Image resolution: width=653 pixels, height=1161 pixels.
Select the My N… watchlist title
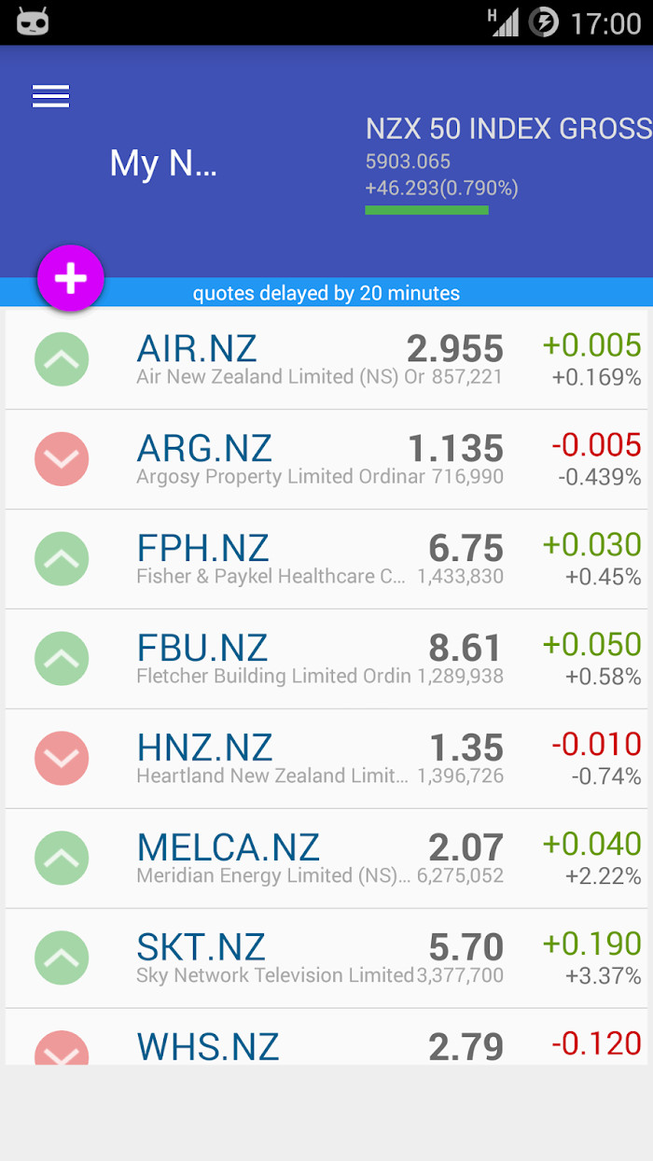pyautogui.click(x=163, y=163)
